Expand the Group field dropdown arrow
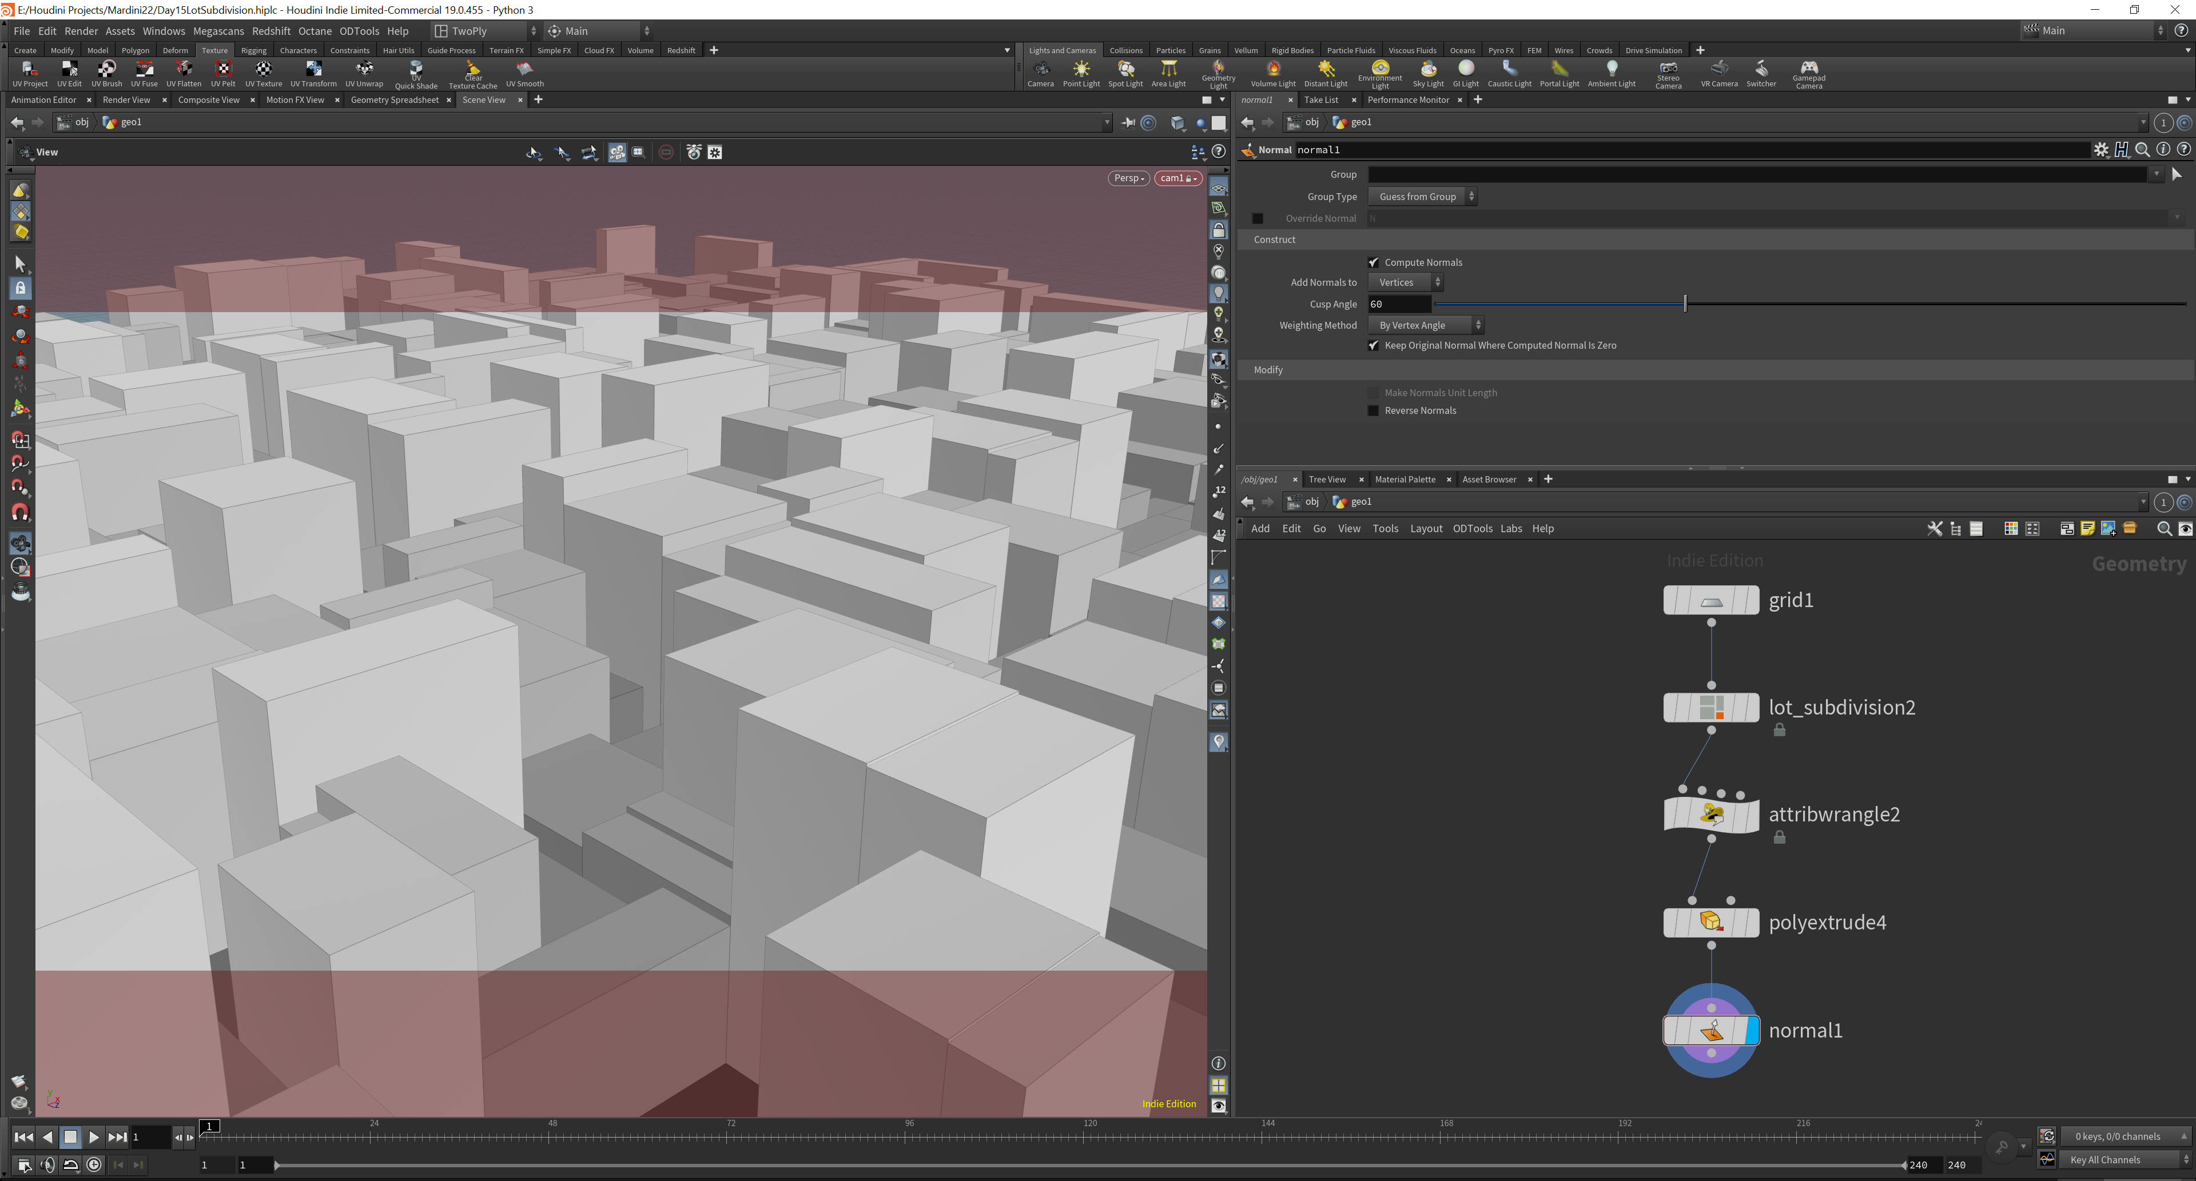The image size is (2196, 1181). (x=2156, y=175)
